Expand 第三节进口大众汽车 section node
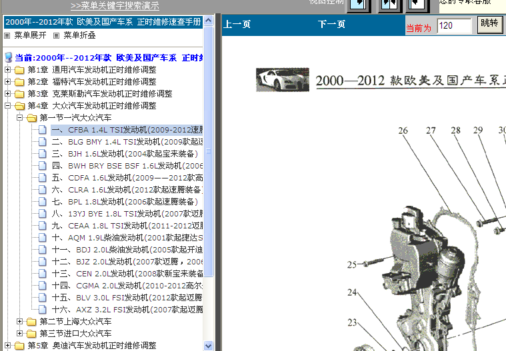The width and height of the screenshot is (506, 351). click(20, 333)
